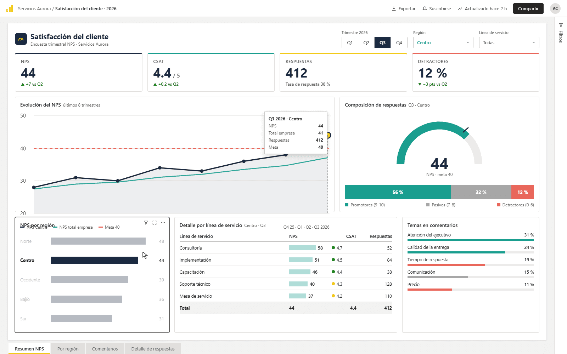Screen dimensions: 567x354
Task: Click the Exportar download icon
Action: tap(394, 8)
